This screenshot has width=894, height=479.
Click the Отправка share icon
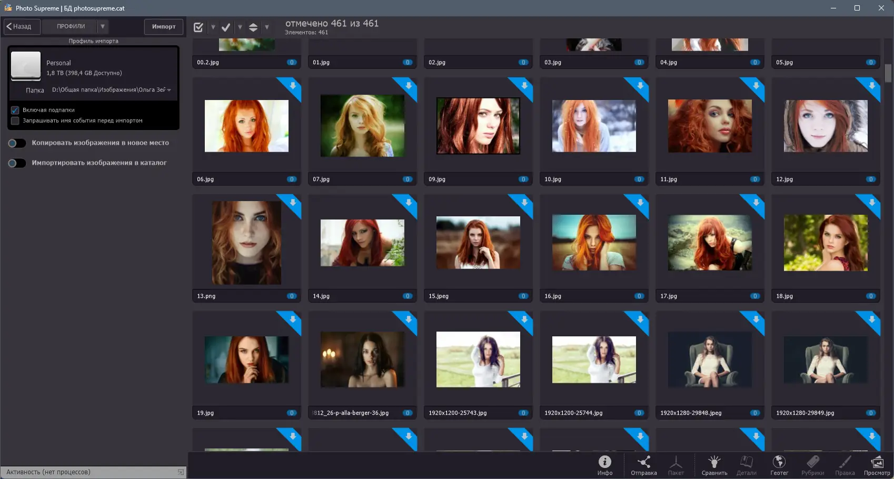643,465
